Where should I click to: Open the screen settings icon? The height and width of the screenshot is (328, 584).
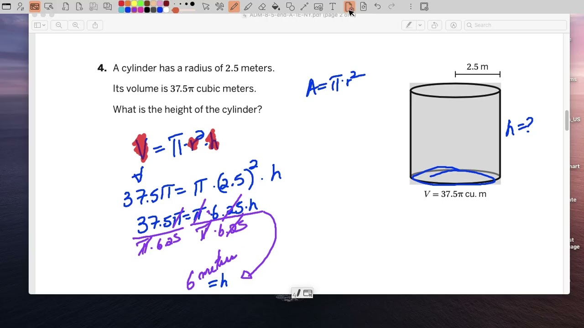coord(424,6)
